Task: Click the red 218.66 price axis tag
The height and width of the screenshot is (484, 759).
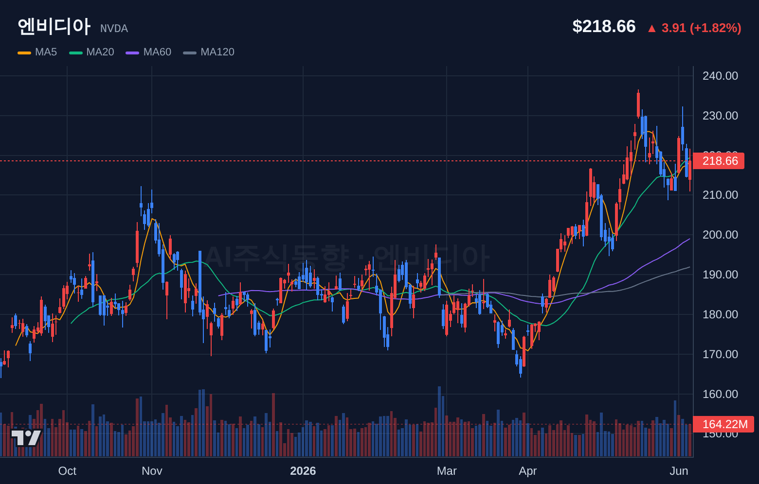Action: pyautogui.click(x=719, y=161)
